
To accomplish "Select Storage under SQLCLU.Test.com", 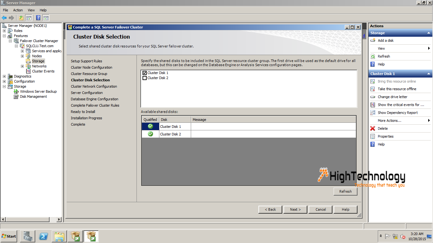I will (38, 61).
